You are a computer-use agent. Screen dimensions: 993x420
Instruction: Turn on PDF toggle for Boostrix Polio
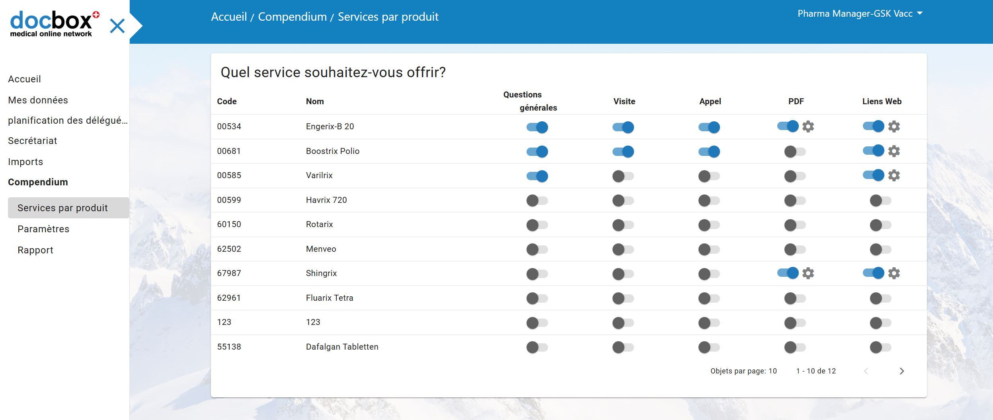795,152
